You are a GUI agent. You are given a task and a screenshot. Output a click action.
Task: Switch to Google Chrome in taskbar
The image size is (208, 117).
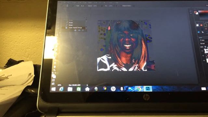pyautogui.click(x=139, y=89)
